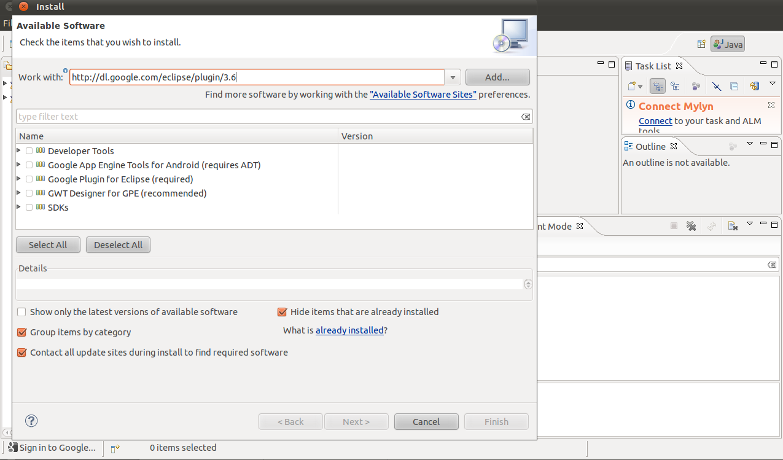Expand the Developer Tools category

click(x=20, y=150)
